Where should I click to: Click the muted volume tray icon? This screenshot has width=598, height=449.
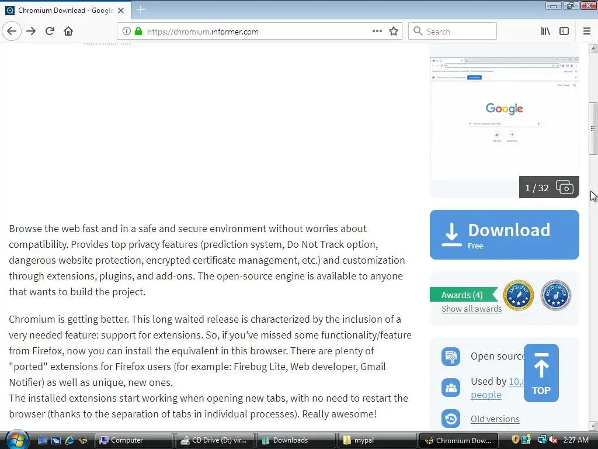pyautogui.click(x=553, y=440)
